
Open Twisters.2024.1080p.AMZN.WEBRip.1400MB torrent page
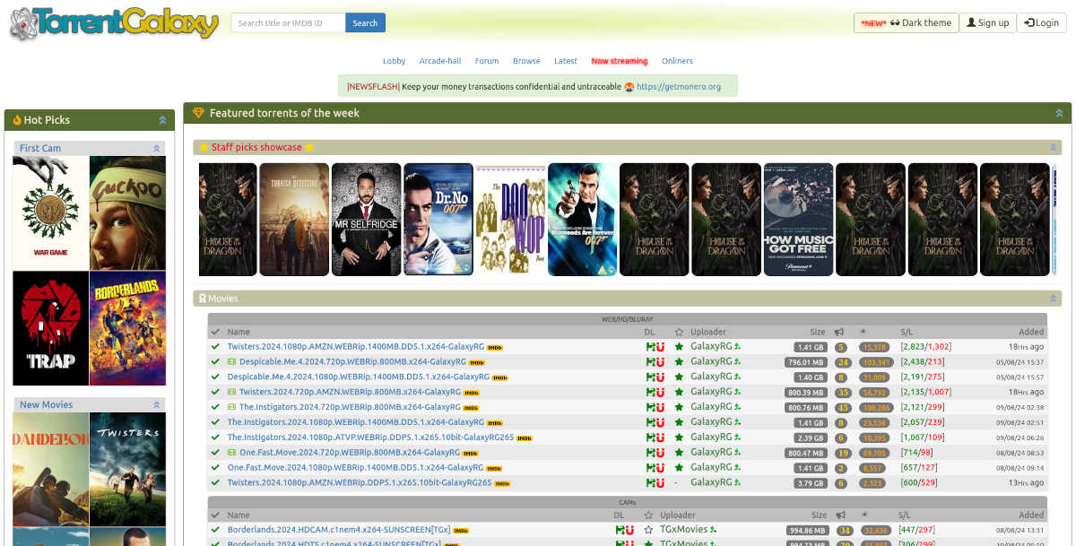click(x=355, y=346)
